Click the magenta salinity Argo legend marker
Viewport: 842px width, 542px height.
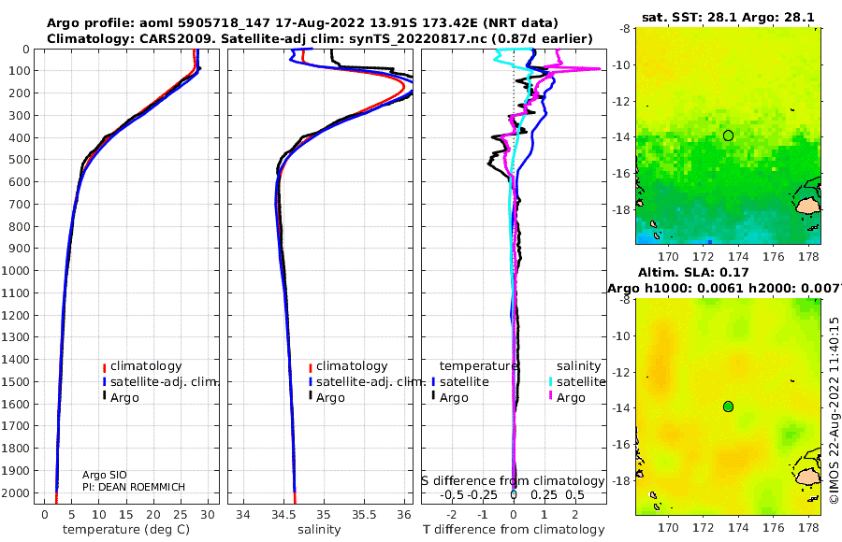pos(550,396)
